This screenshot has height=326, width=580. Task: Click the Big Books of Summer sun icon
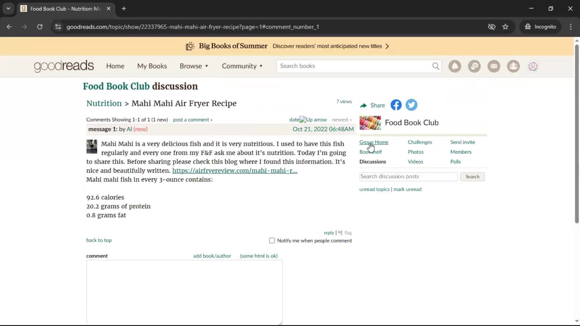[190, 46]
